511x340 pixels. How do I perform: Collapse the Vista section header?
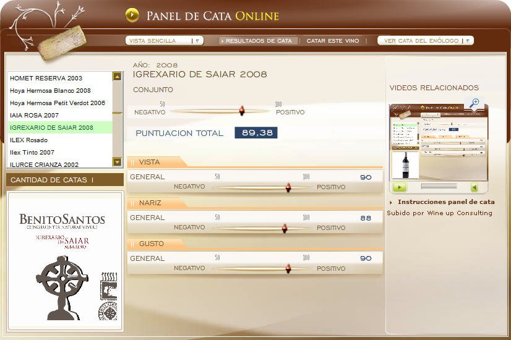157,162
